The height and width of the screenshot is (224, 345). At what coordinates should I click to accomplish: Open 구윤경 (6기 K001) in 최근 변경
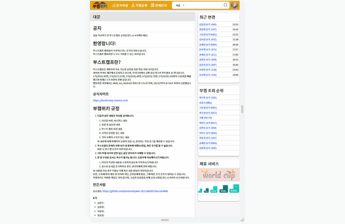click(x=208, y=35)
